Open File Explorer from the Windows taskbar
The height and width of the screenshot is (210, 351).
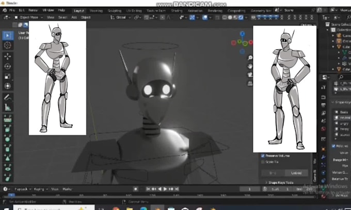[x=130, y=208]
